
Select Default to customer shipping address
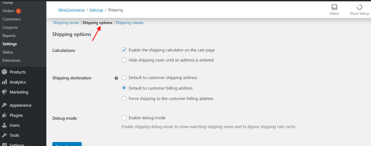[124, 77]
